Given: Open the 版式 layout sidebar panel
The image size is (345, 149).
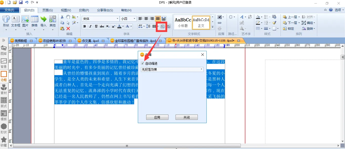Looking at the screenshot, I should [4, 103].
